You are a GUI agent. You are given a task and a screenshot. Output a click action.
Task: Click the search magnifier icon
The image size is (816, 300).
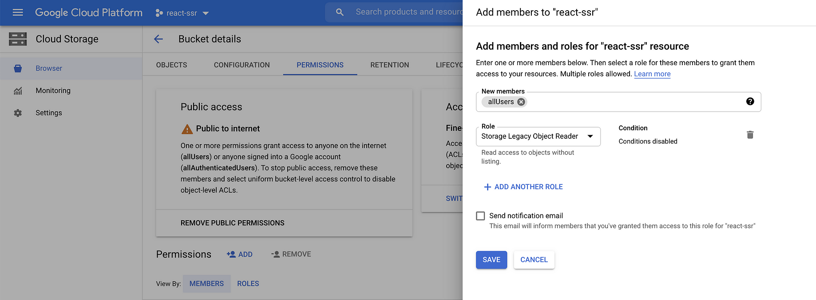340,12
